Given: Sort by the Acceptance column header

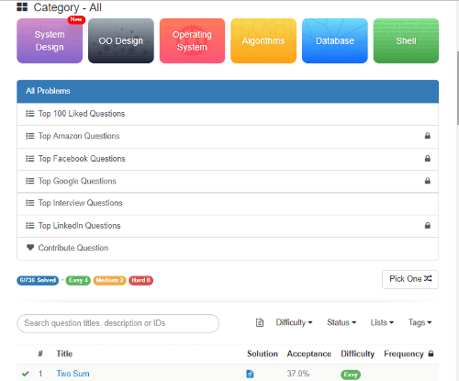Looking at the screenshot, I should (309, 354).
